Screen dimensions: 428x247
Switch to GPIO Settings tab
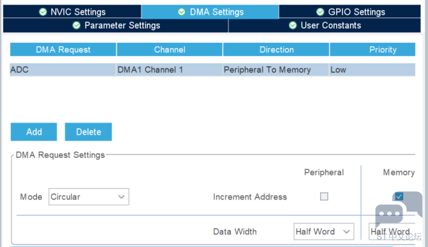350,12
